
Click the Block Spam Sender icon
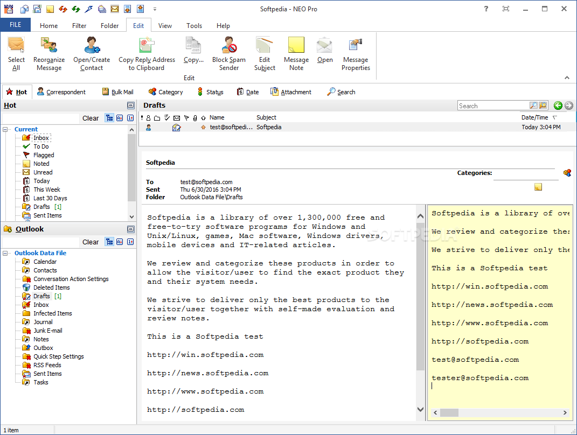229,45
